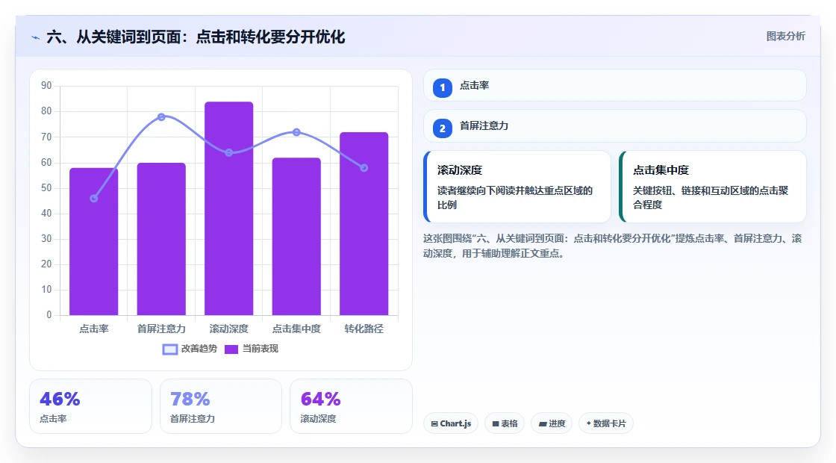Screen dimensions: 836x463
Task: Click the 转化路径 x-axis label
Action: [x=364, y=329]
